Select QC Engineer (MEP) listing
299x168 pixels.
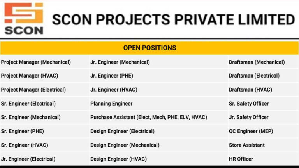coord(251,131)
